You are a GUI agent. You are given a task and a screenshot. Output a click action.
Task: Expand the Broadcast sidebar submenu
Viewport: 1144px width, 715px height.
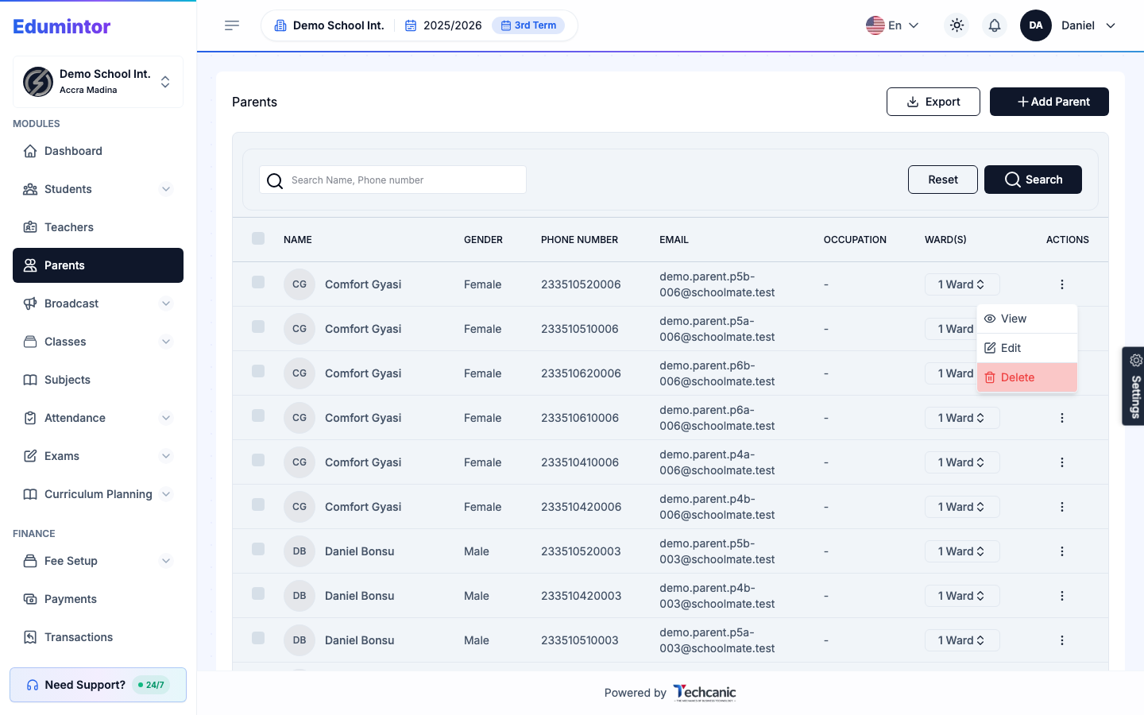click(x=166, y=303)
